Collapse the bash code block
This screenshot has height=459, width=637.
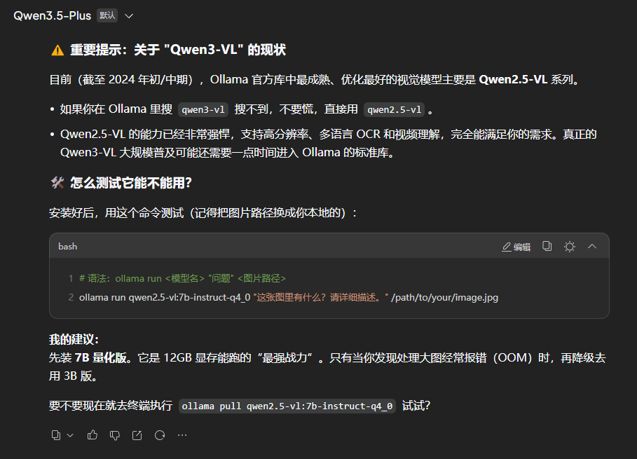tap(592, 246)
